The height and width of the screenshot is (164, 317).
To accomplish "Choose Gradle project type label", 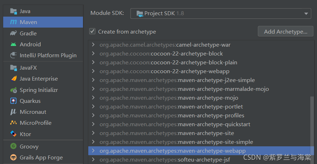I will click(x=28, y=33).
